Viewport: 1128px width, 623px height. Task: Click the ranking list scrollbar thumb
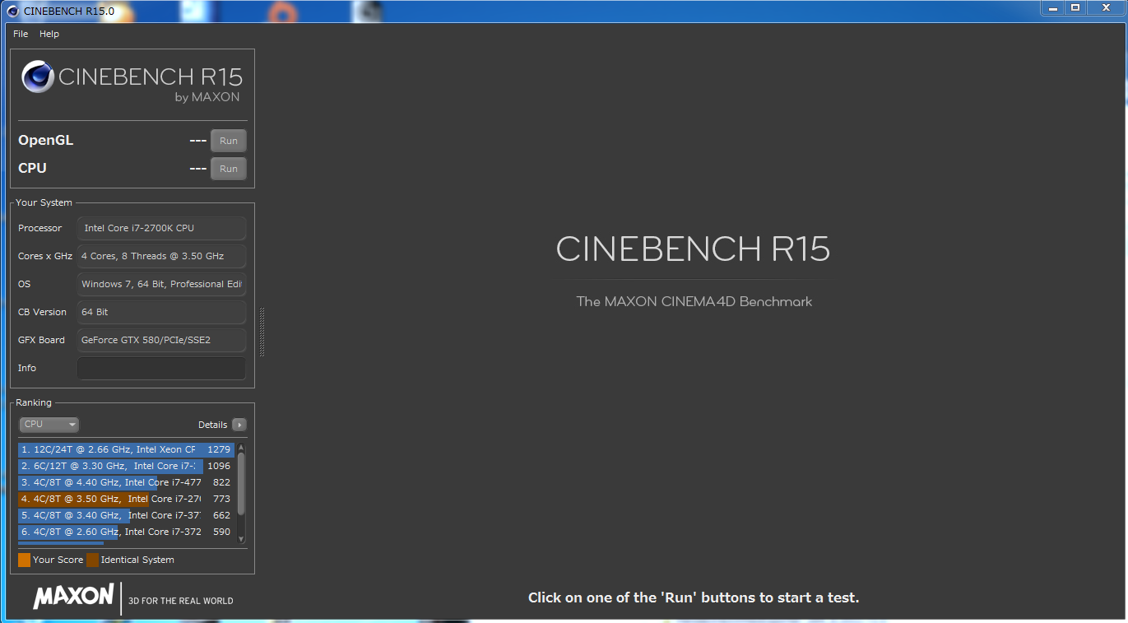241,483
